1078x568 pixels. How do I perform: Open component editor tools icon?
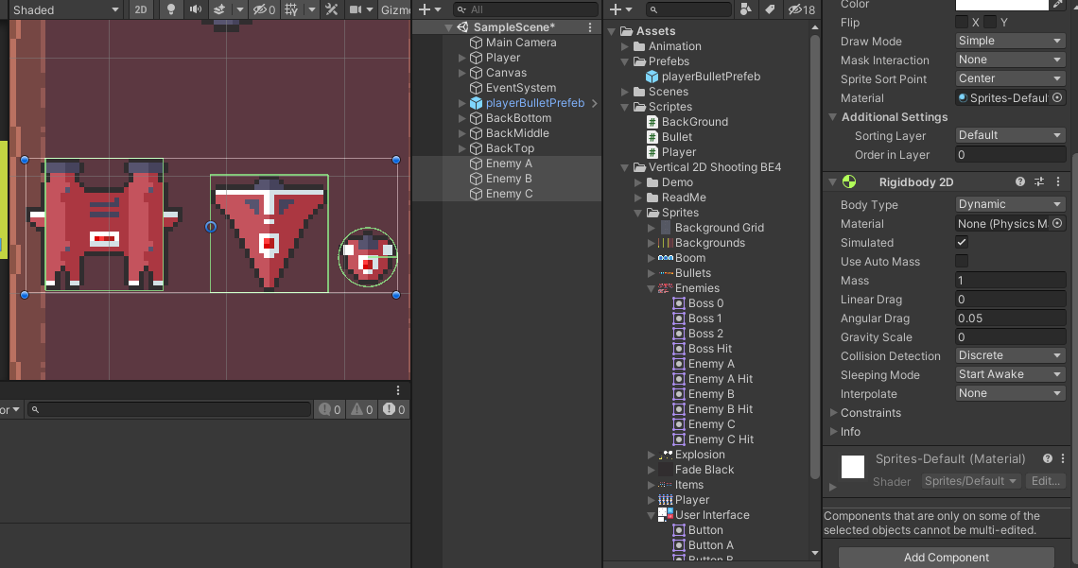pos(331,9)
